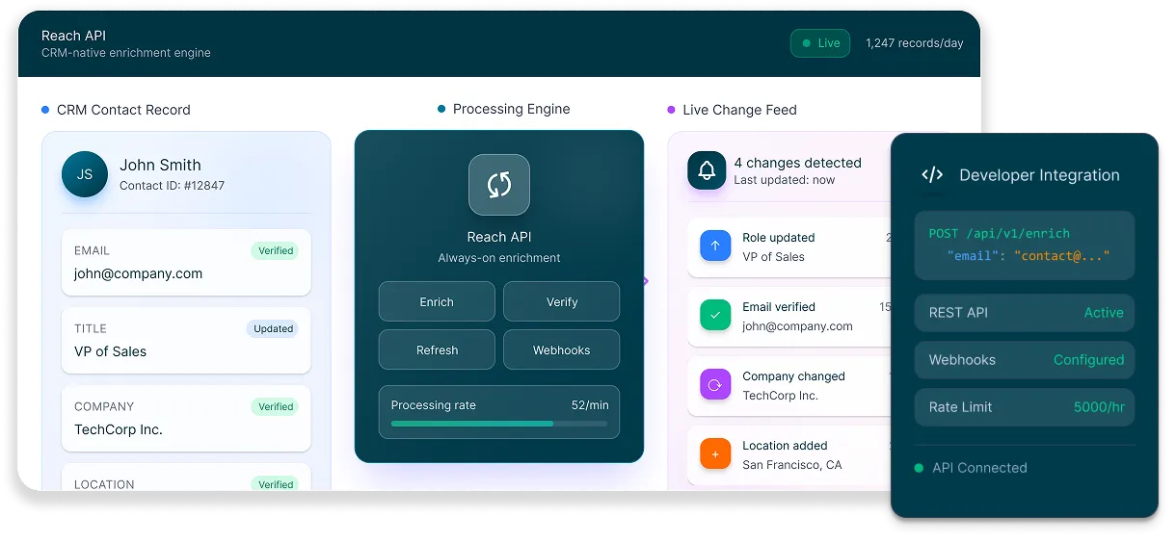Click the Always-on enrichment subtitle
The width and height of the screenshot is (1176, 543).
499,258
